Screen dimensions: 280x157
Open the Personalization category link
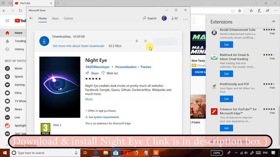126,67
